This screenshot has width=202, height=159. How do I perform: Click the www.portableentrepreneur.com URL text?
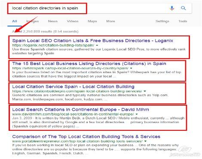[77, 141]
